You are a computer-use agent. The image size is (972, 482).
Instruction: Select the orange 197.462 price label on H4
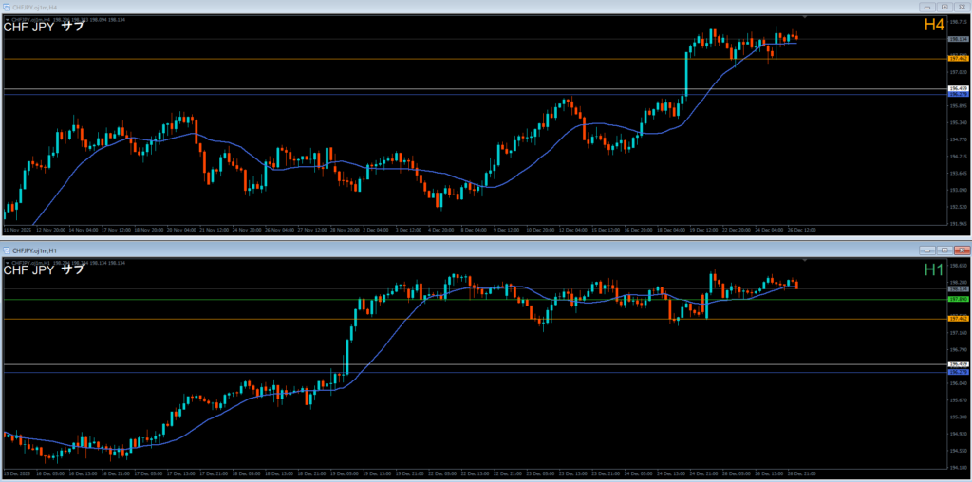957,59
